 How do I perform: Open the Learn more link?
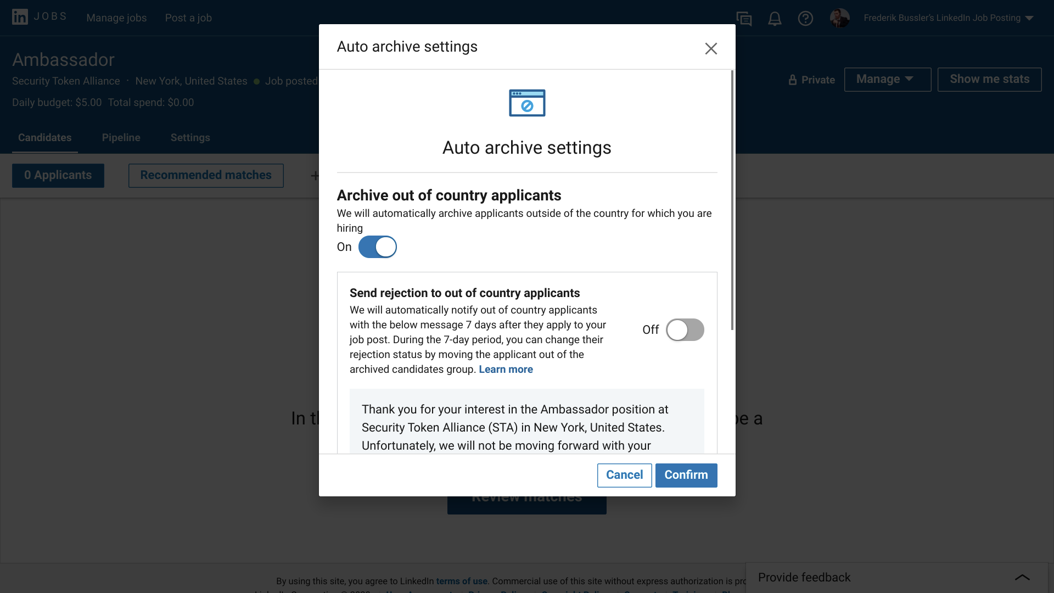(506, 370)
